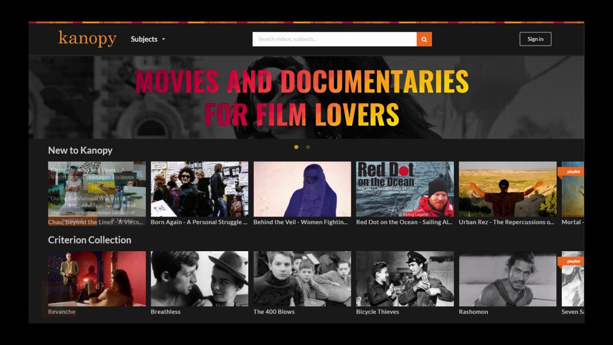Click the Rashomon title text
The image size is (613, 345).
474,312
